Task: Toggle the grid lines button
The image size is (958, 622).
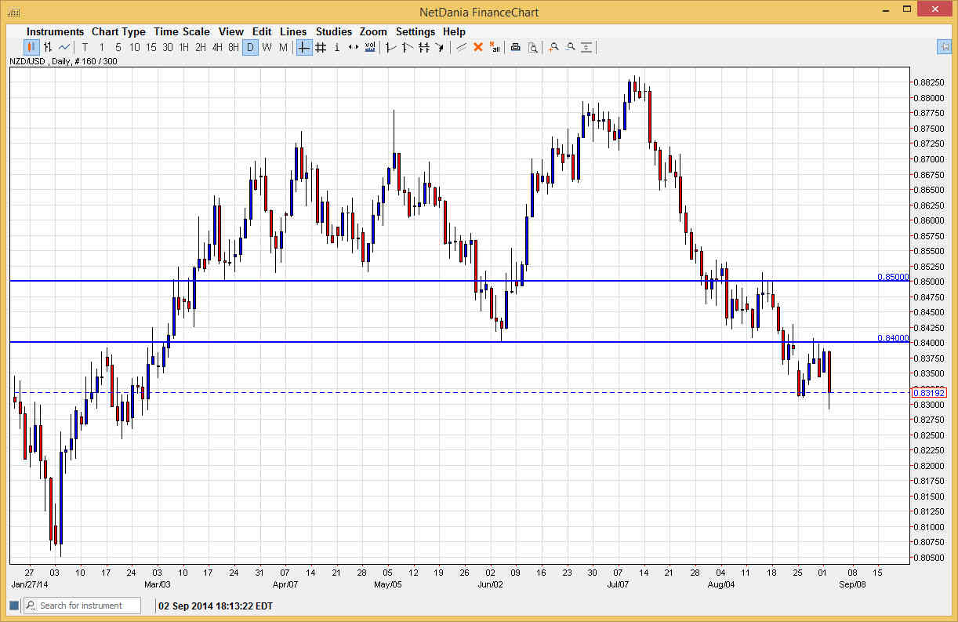Action: pos(321,48)
